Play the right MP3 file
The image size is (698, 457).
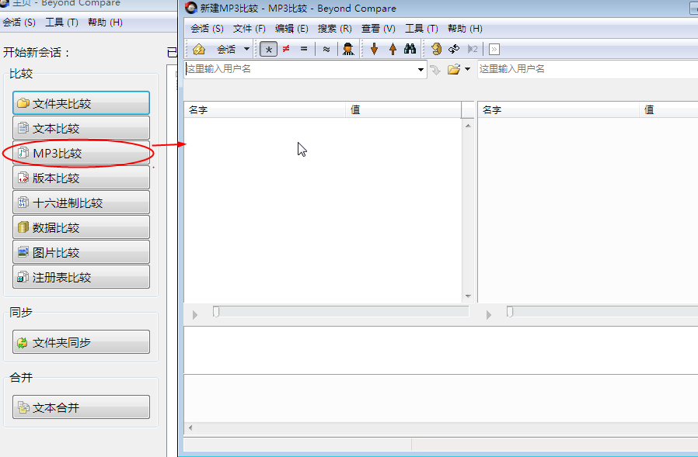pyautogui.click(x=489, y=315)
